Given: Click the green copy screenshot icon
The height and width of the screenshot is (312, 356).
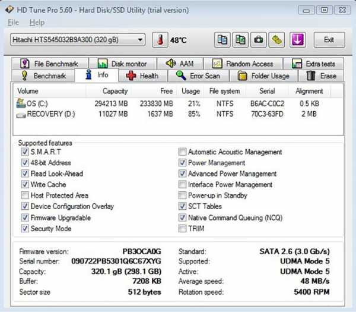Looking at the screenshot, I should [240, 40].
